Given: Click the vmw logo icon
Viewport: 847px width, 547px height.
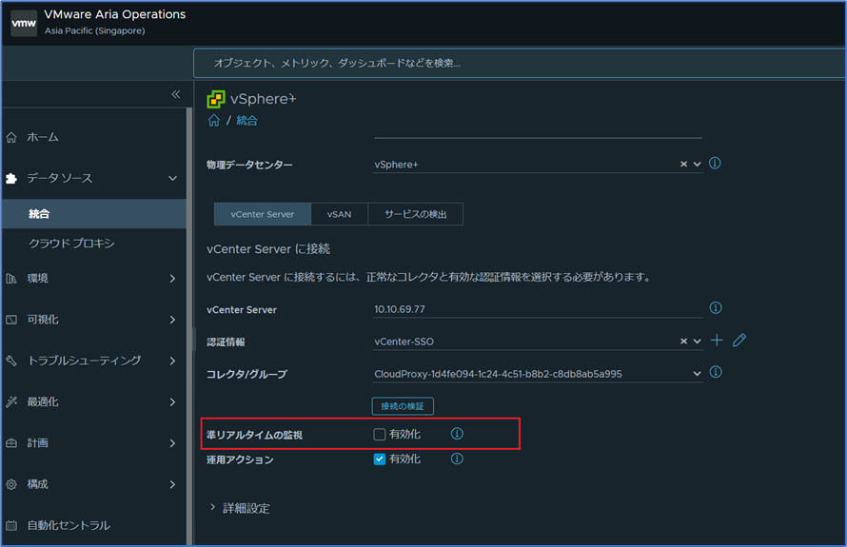Looking at the screenshot, I should (x=24, y=23).
